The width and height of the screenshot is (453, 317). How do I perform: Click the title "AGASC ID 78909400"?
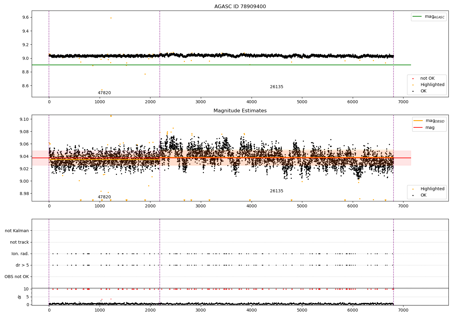point(240,7)
